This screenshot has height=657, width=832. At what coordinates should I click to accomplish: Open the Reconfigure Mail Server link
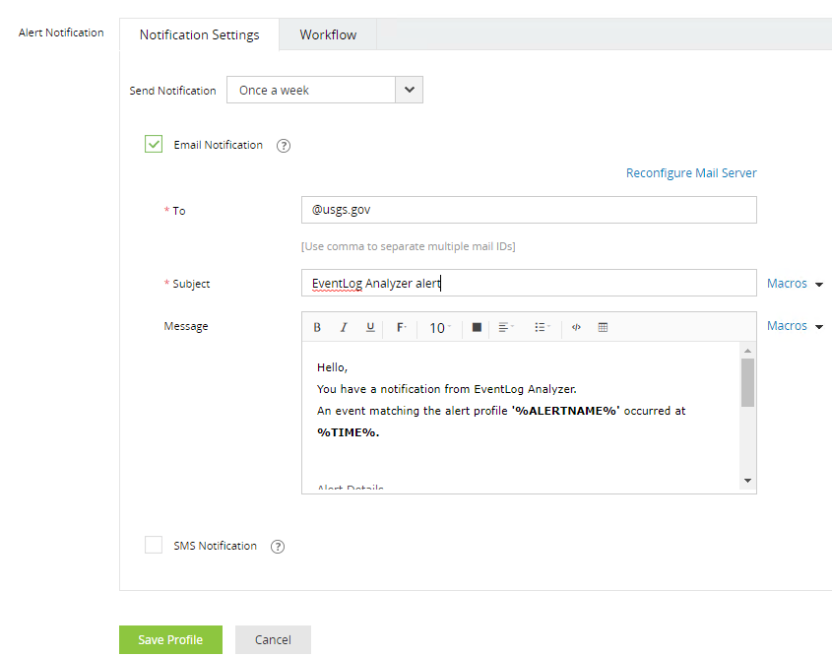click(x=691, y=173)
